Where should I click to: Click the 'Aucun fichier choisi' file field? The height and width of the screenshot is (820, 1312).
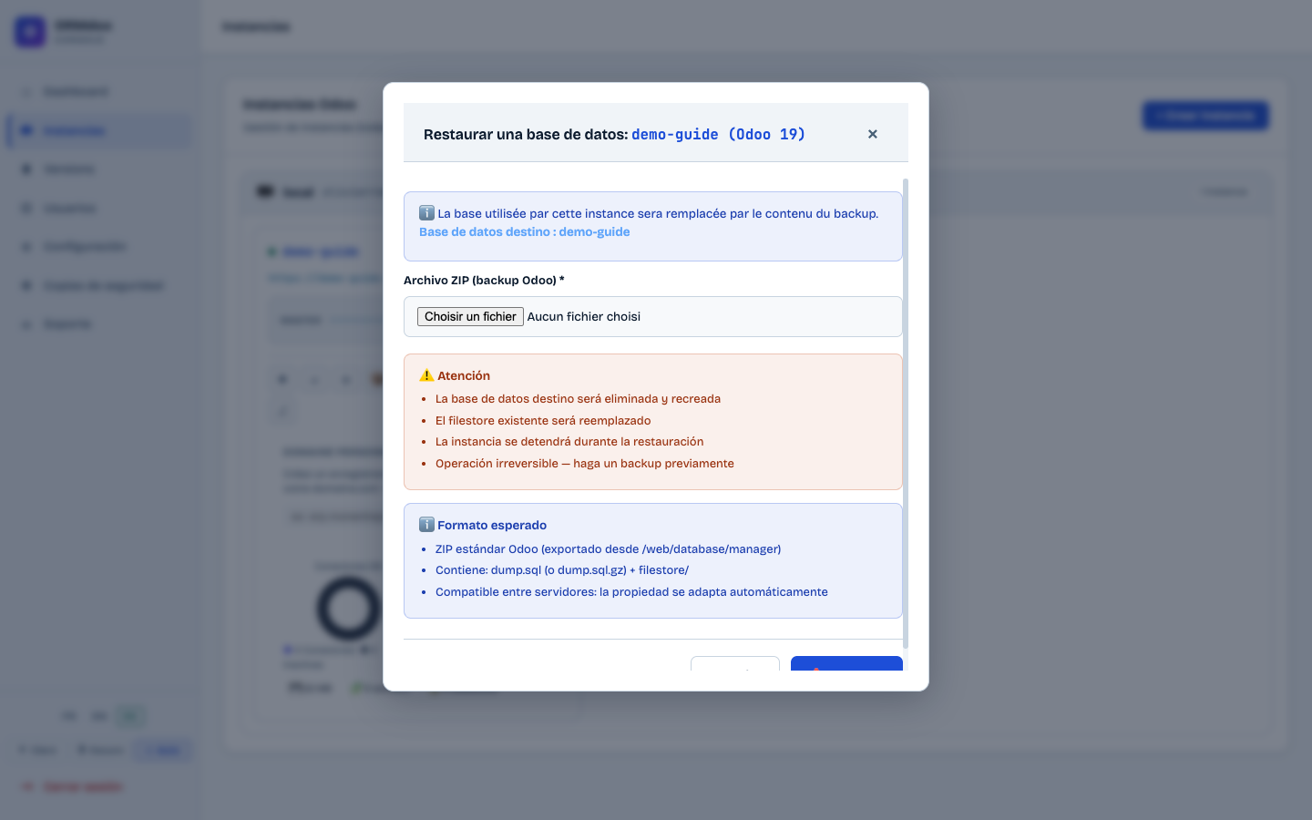[652, 317]
